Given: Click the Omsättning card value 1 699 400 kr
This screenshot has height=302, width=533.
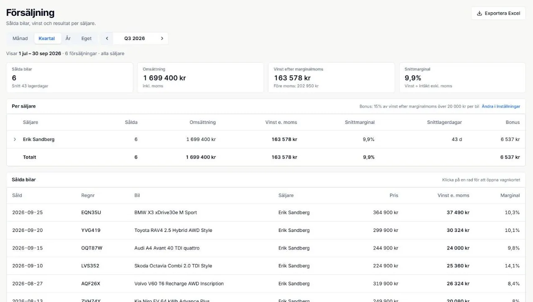Looking at the screenshot, I should (x=164, y=78).
